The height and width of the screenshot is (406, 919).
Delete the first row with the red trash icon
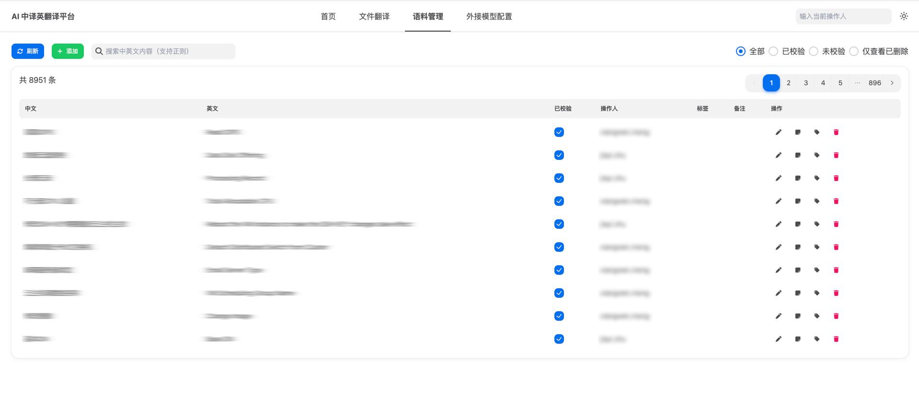click(836, 132)
